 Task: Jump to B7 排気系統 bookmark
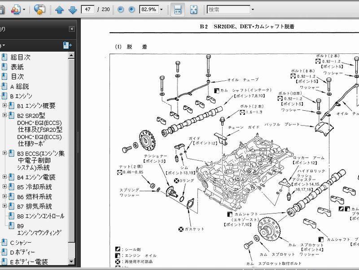coord(35,206)
